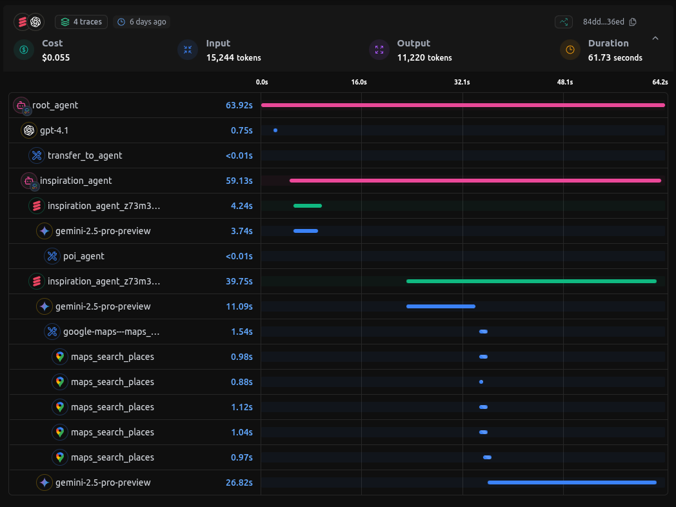
Task: Click the long green timeline bar spanning 39.75s
Action: coord(530,281)
